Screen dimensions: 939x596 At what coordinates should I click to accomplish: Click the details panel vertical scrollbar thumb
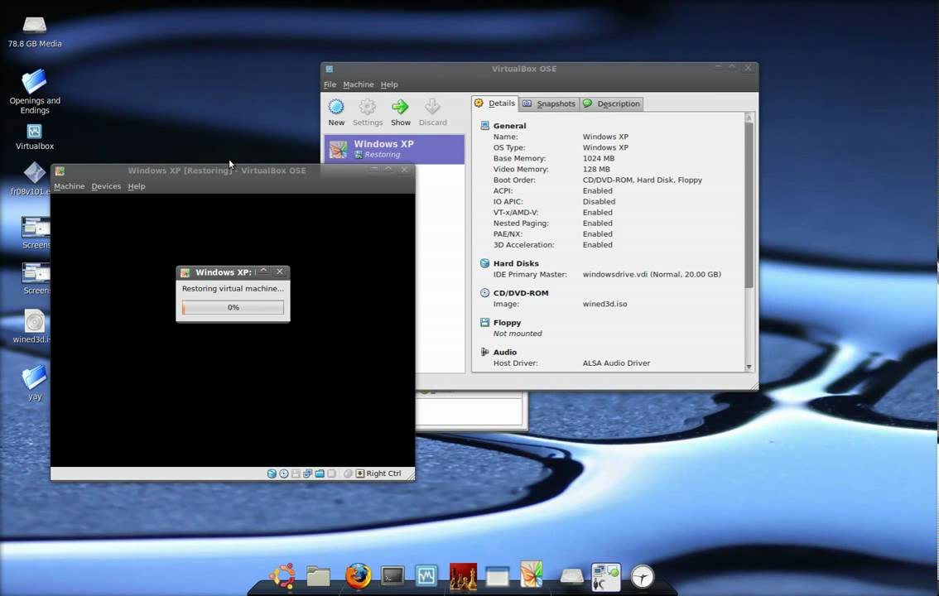point(749,204)
